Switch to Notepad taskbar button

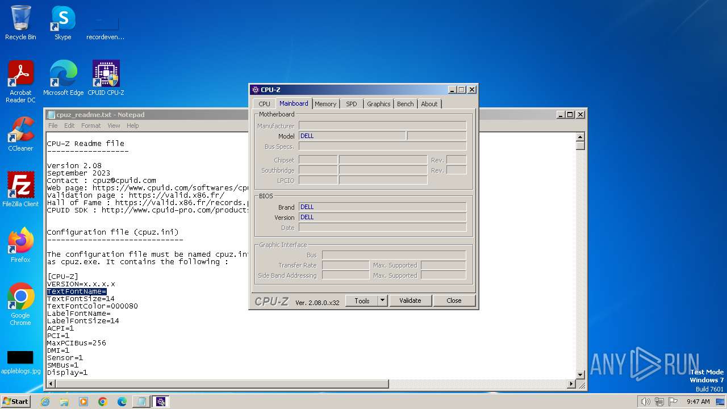coord(141,402)
